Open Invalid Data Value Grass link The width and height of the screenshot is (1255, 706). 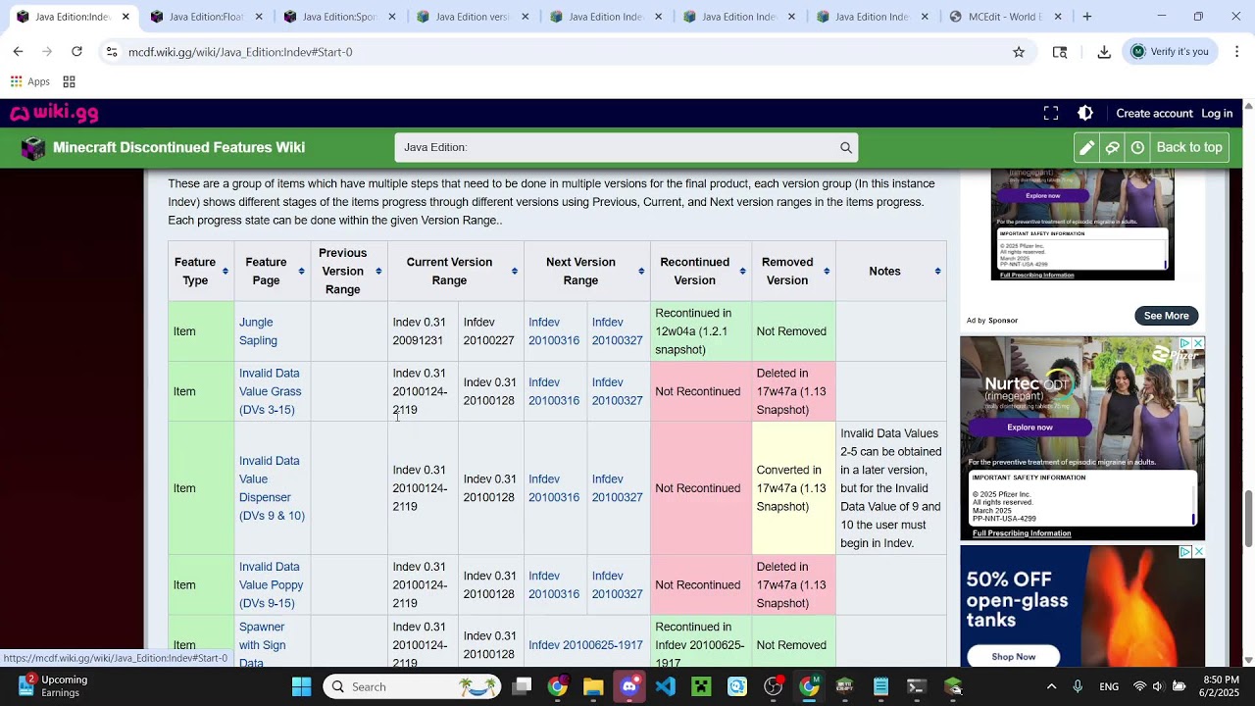coord(270,391)
